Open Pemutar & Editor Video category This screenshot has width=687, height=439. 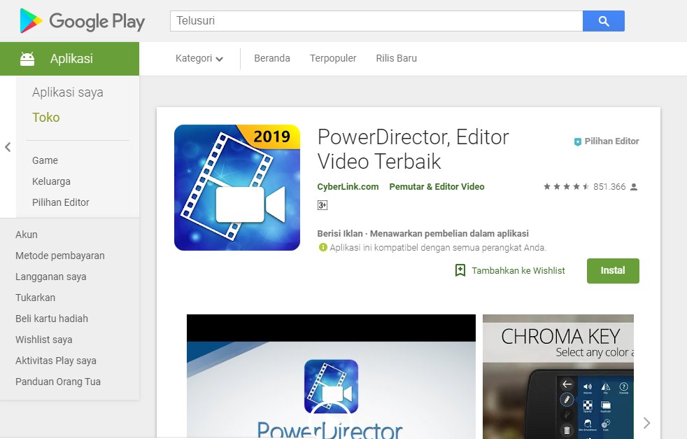click(x=437, y=187)
